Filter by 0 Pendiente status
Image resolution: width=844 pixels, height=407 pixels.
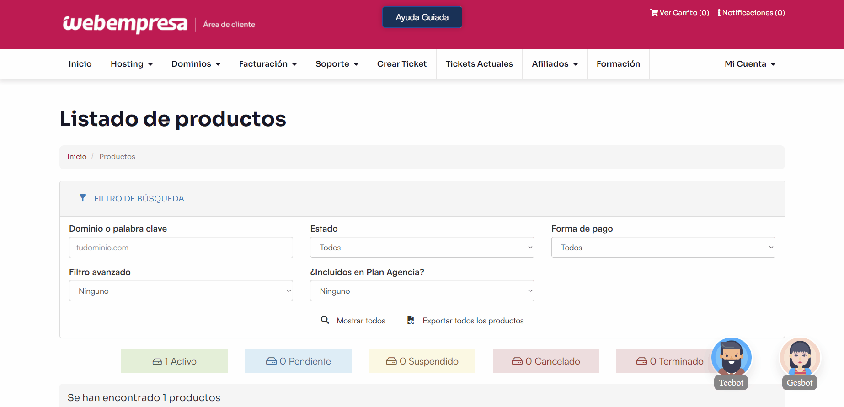[x=298, y=361]
